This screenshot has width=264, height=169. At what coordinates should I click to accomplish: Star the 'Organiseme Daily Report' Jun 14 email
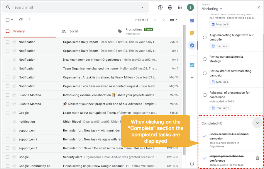pyautogui.click(x=14, y=42)
